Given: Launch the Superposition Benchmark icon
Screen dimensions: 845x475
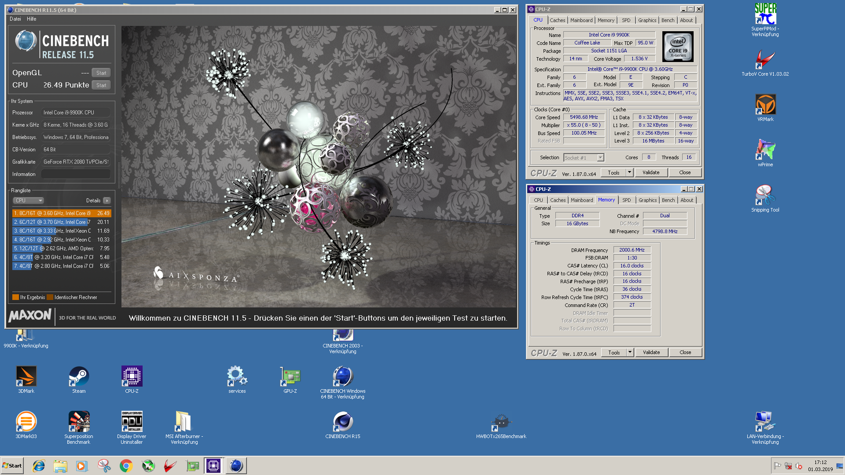Looking at the screenshot, I should 79,427.
